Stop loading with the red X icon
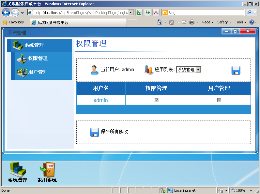 156,13
